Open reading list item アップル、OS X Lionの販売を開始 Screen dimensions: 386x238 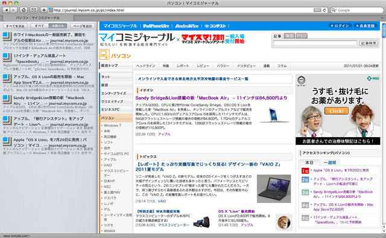click(x=48, y=83)
